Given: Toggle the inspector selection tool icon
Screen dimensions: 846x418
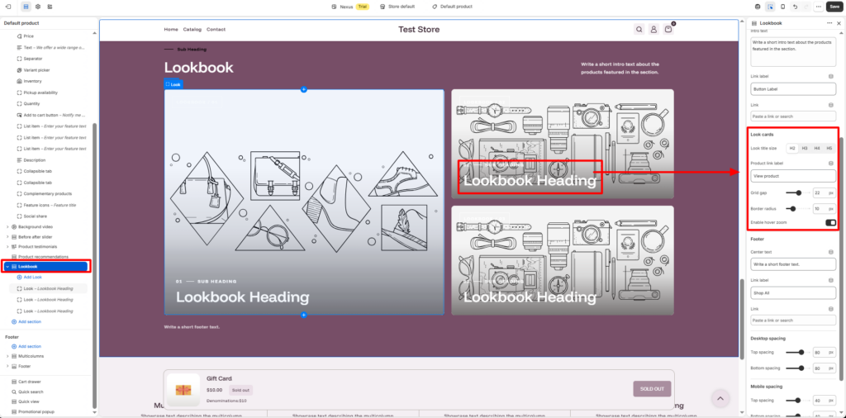Looking at the screenshot, I should pos(770,7).
